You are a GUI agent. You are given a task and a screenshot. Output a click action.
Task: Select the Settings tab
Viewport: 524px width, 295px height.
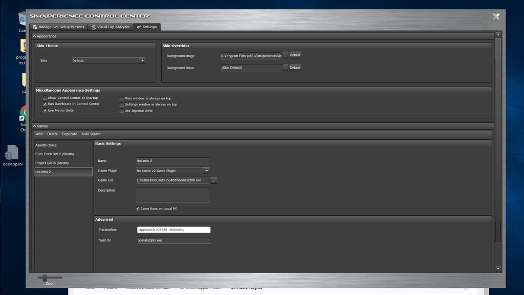[147, 27]
